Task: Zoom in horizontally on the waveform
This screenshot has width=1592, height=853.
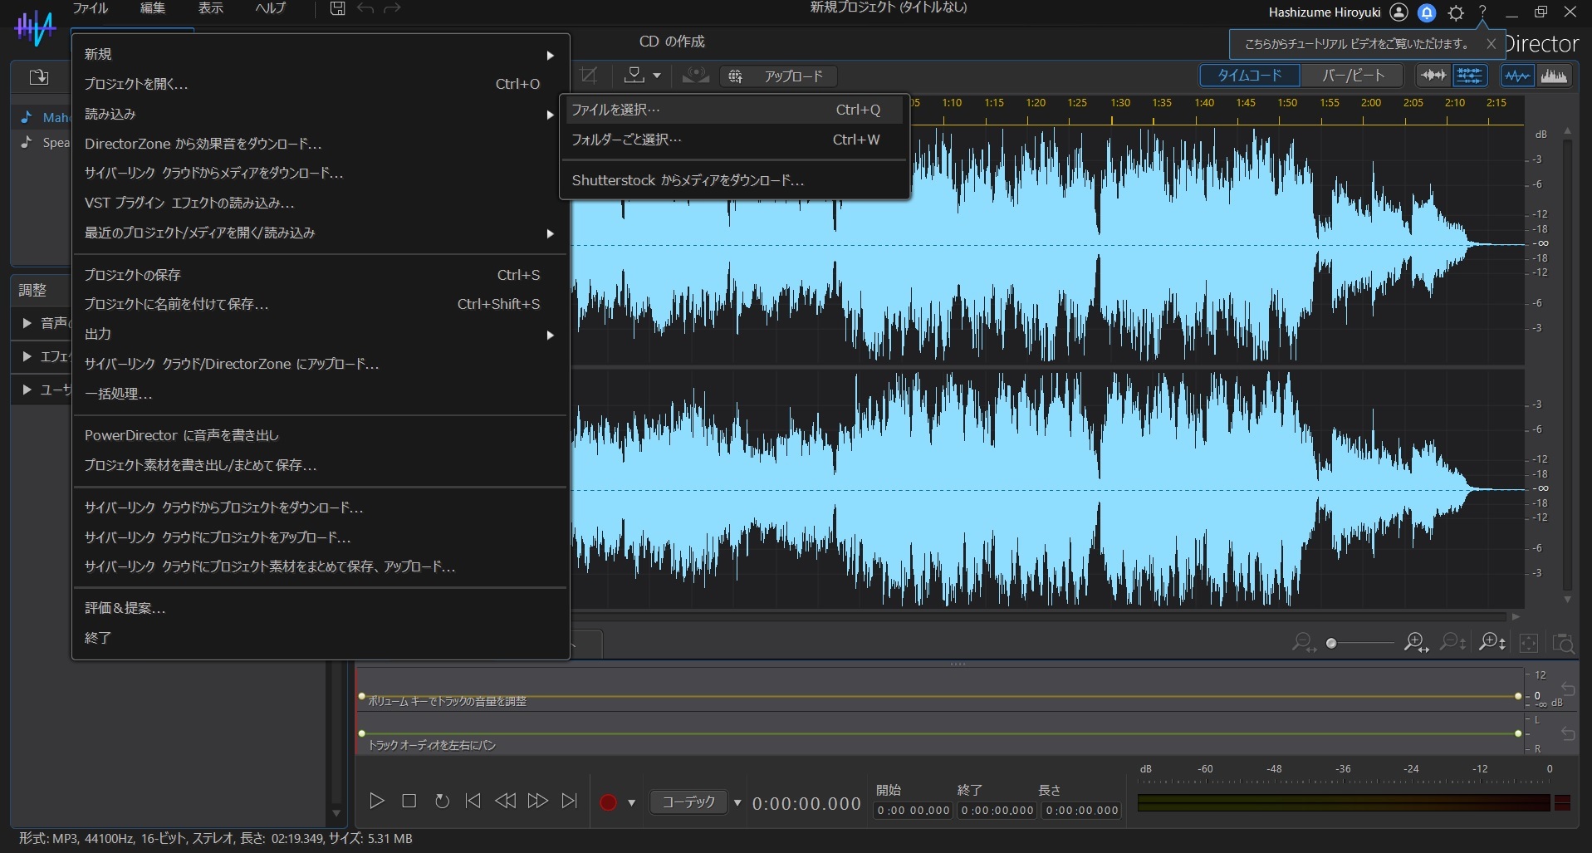Action: 1414,642
